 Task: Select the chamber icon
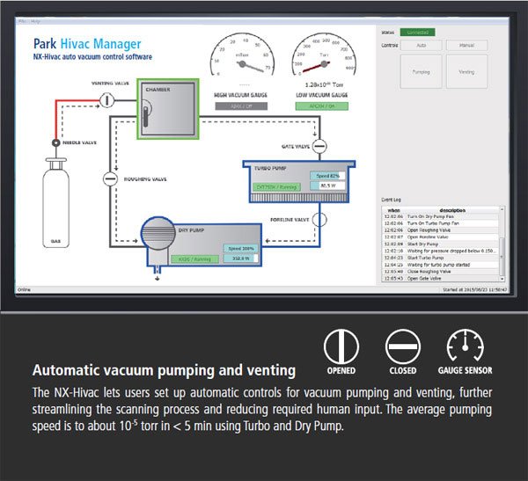pyautogui.click(x=167, y=111)
